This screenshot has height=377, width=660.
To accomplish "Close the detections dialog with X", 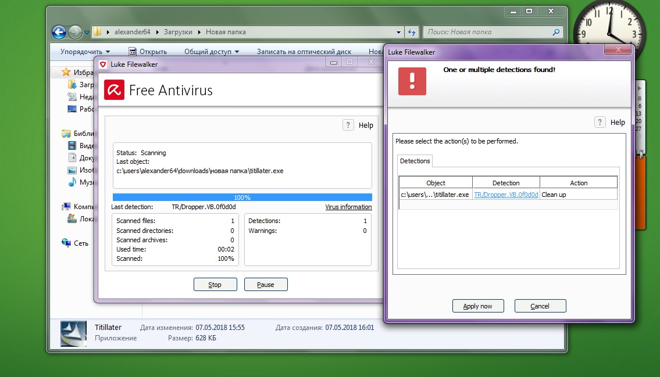I will click(618, 49).
